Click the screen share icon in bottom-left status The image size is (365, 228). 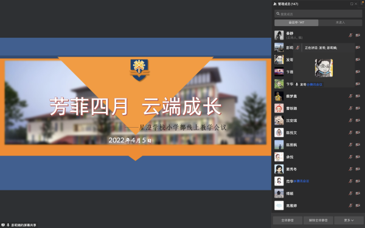[3, 225]
